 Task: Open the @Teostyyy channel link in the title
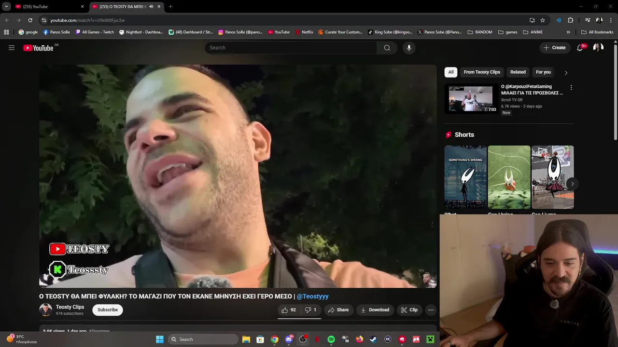click(312, 296)
